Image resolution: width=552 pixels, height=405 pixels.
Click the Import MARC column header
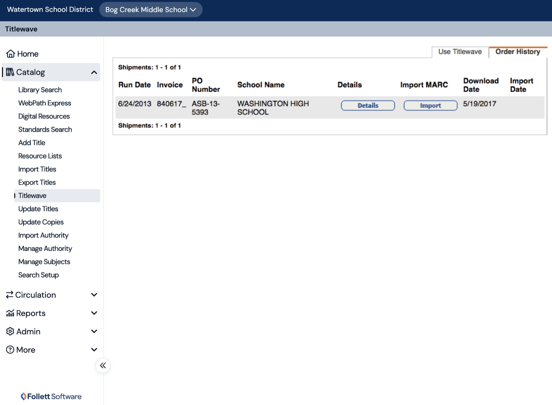click(424, 85)
